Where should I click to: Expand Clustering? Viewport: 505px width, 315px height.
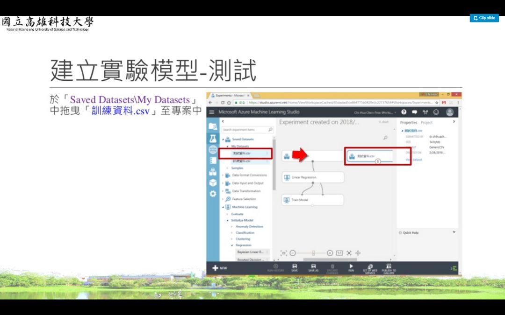(232, 239)
